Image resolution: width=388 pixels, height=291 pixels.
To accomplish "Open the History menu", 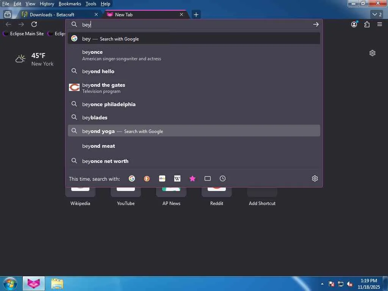I will point(47,4).
